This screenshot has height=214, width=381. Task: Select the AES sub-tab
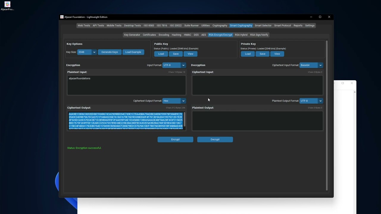click(x=203, y=35)
